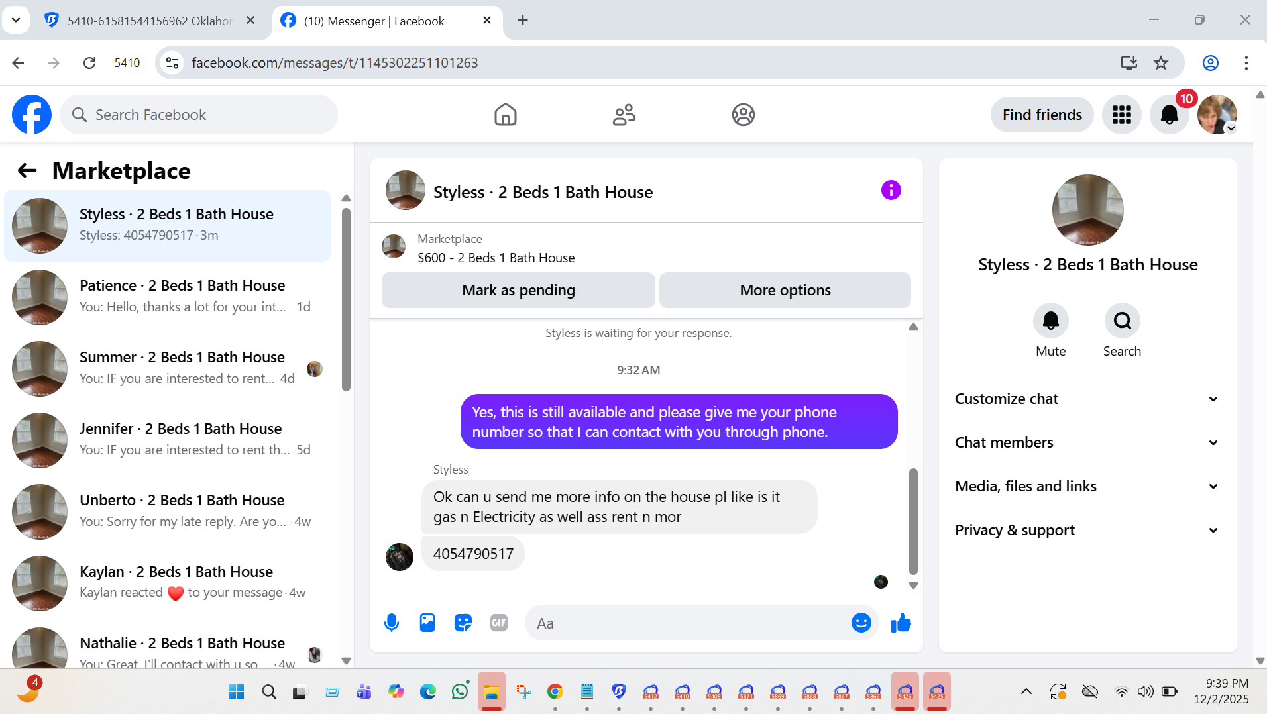This screenshot has height=714, width=1267.
Task: Open the Jennifer conversation
Action: tap(168, 440)
